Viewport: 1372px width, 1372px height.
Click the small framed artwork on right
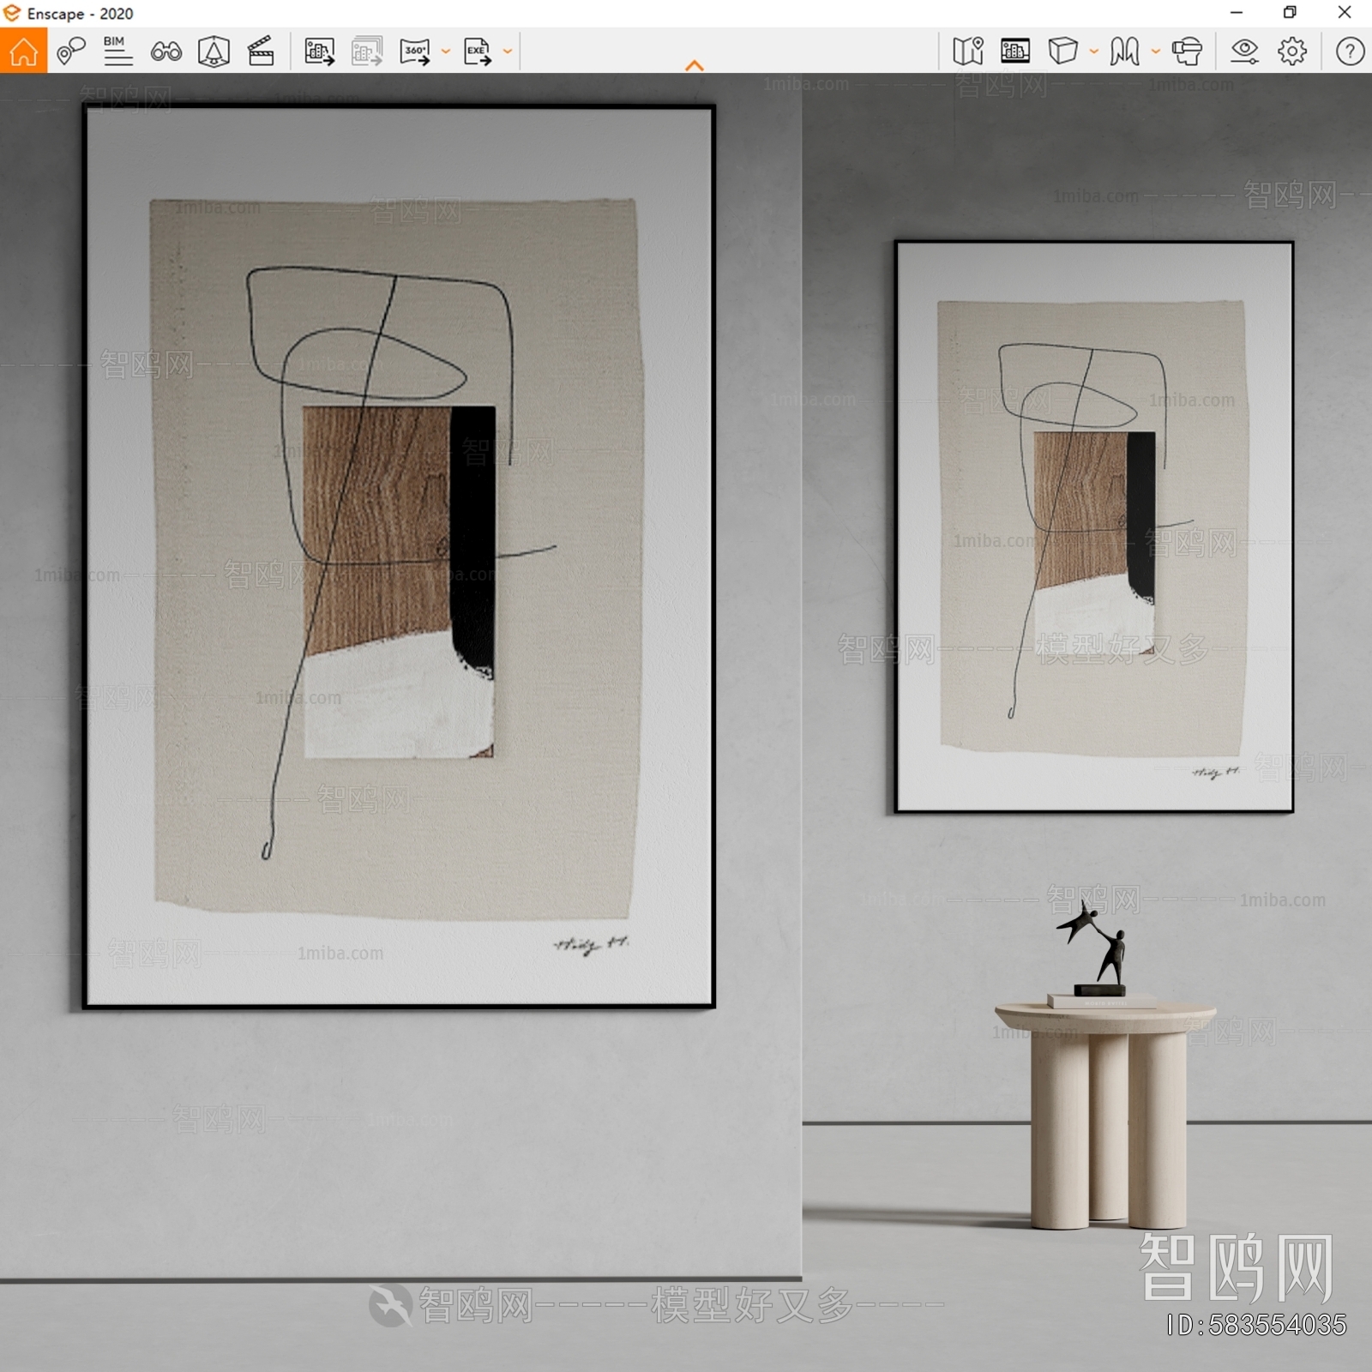[1093, 527]
